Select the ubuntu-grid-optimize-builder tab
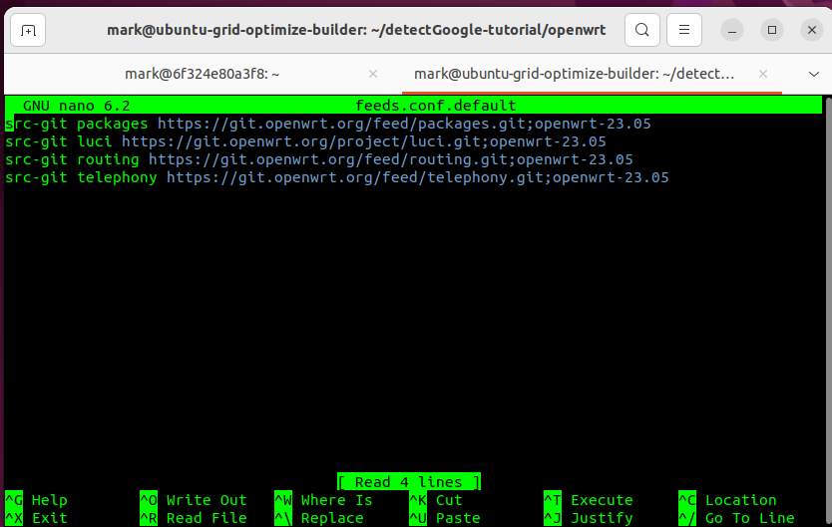 click(x=575, y=74)
